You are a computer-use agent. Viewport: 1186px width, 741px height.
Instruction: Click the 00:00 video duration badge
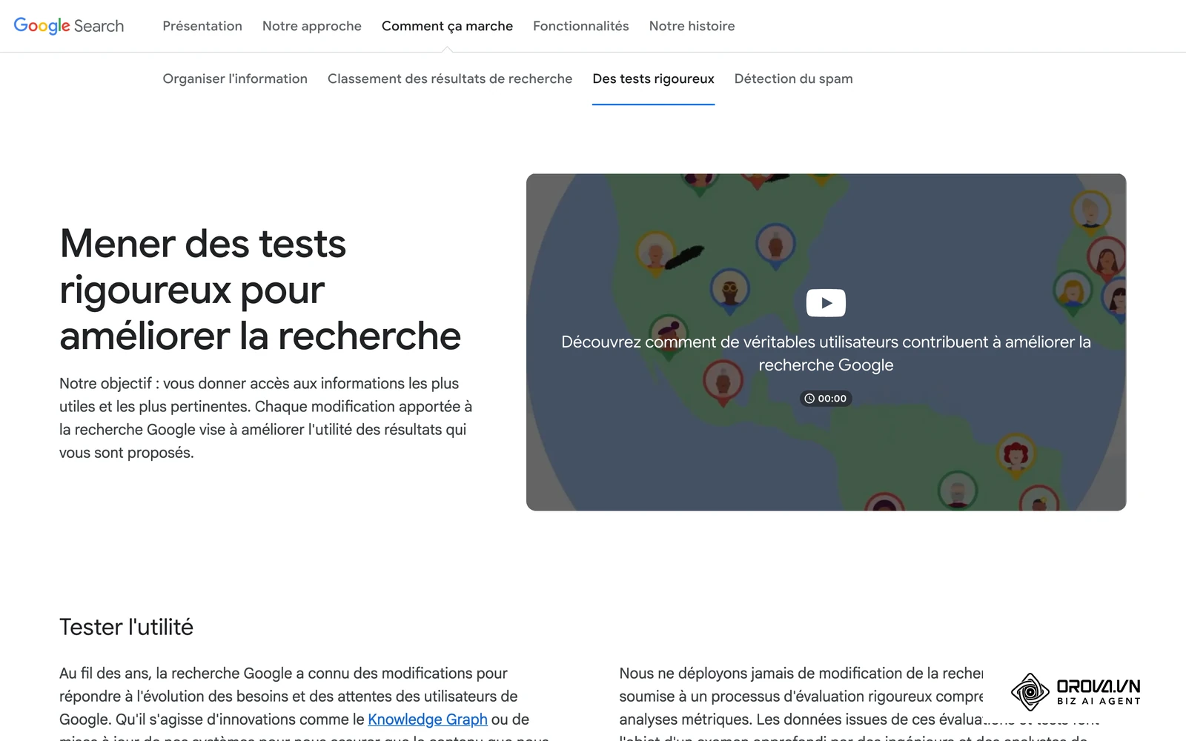tap(826, 398)
